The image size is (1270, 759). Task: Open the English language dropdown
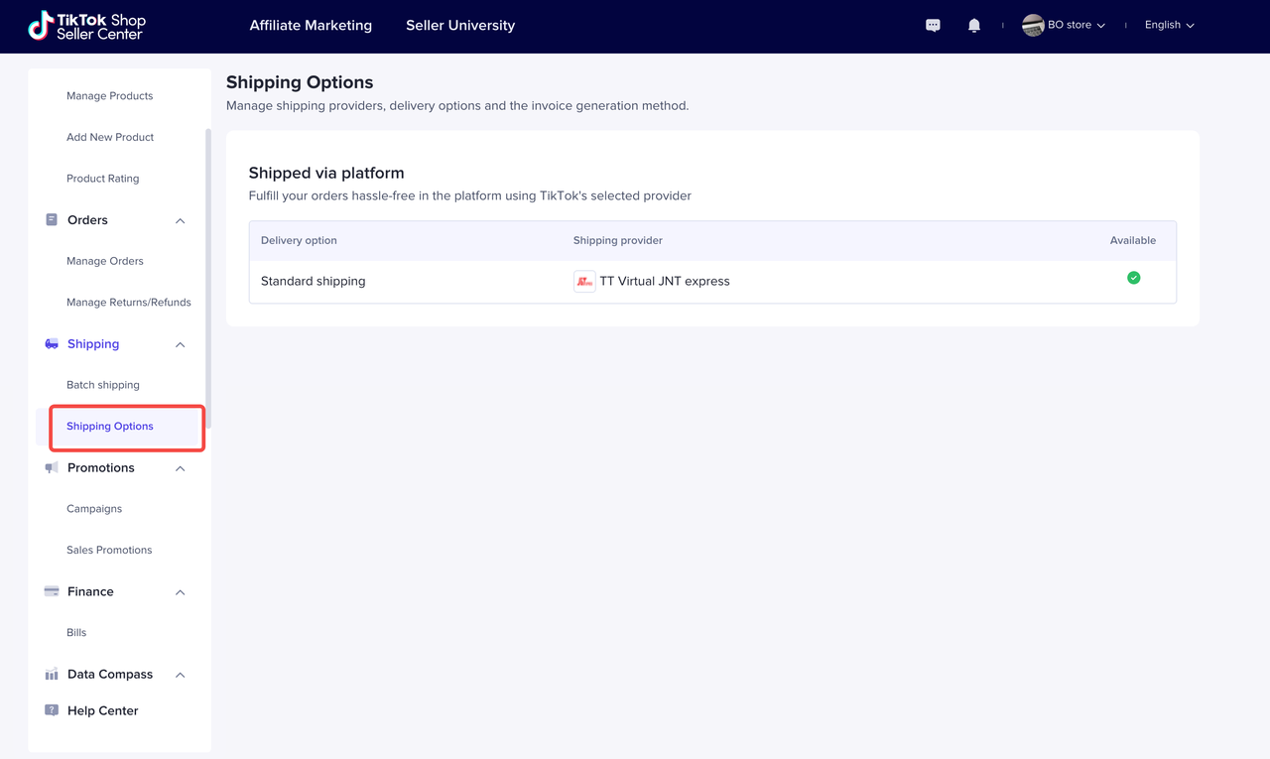click(x=1169, y=26)
